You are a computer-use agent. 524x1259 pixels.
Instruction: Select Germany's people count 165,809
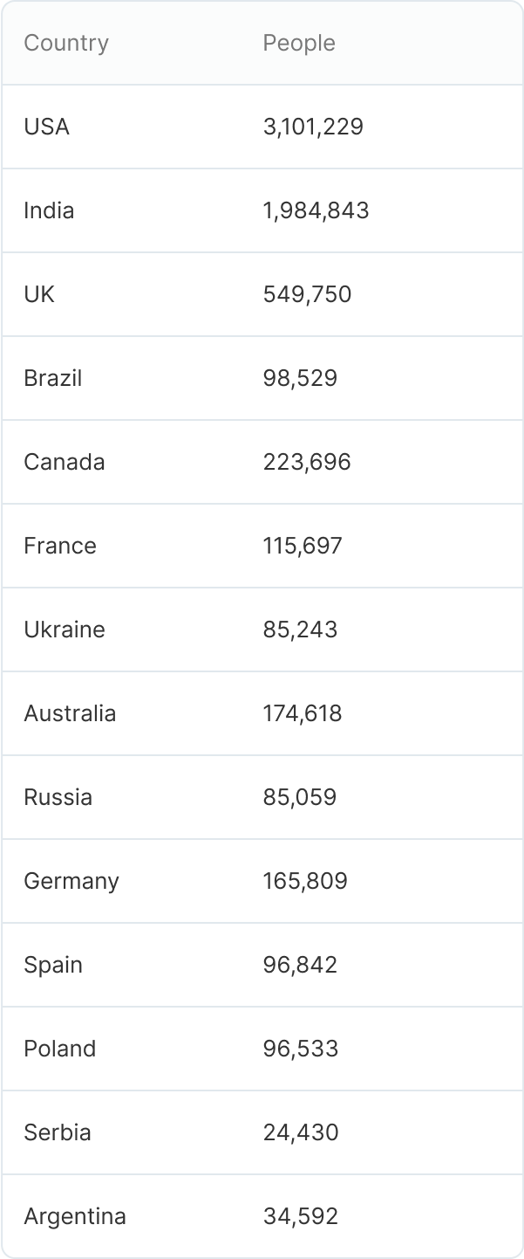tap(305, 881)
